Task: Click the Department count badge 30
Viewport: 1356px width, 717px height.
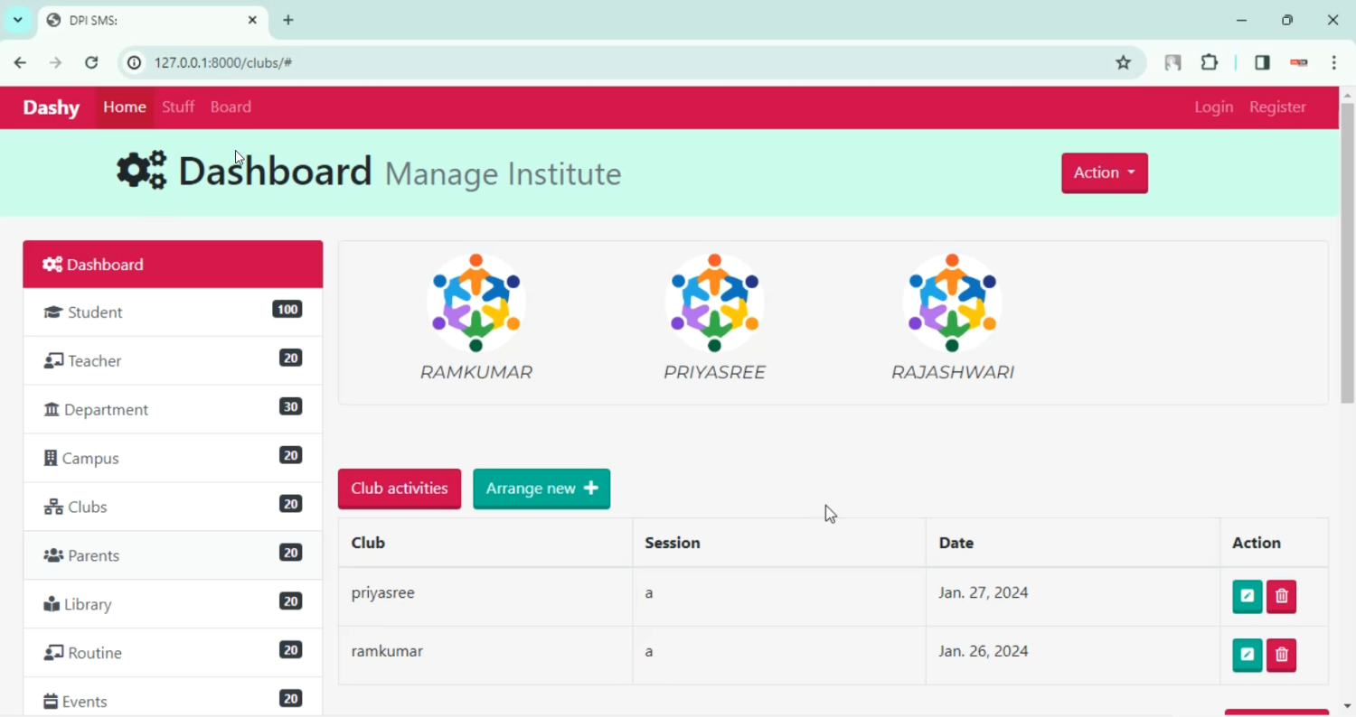Action: [290, 407]
